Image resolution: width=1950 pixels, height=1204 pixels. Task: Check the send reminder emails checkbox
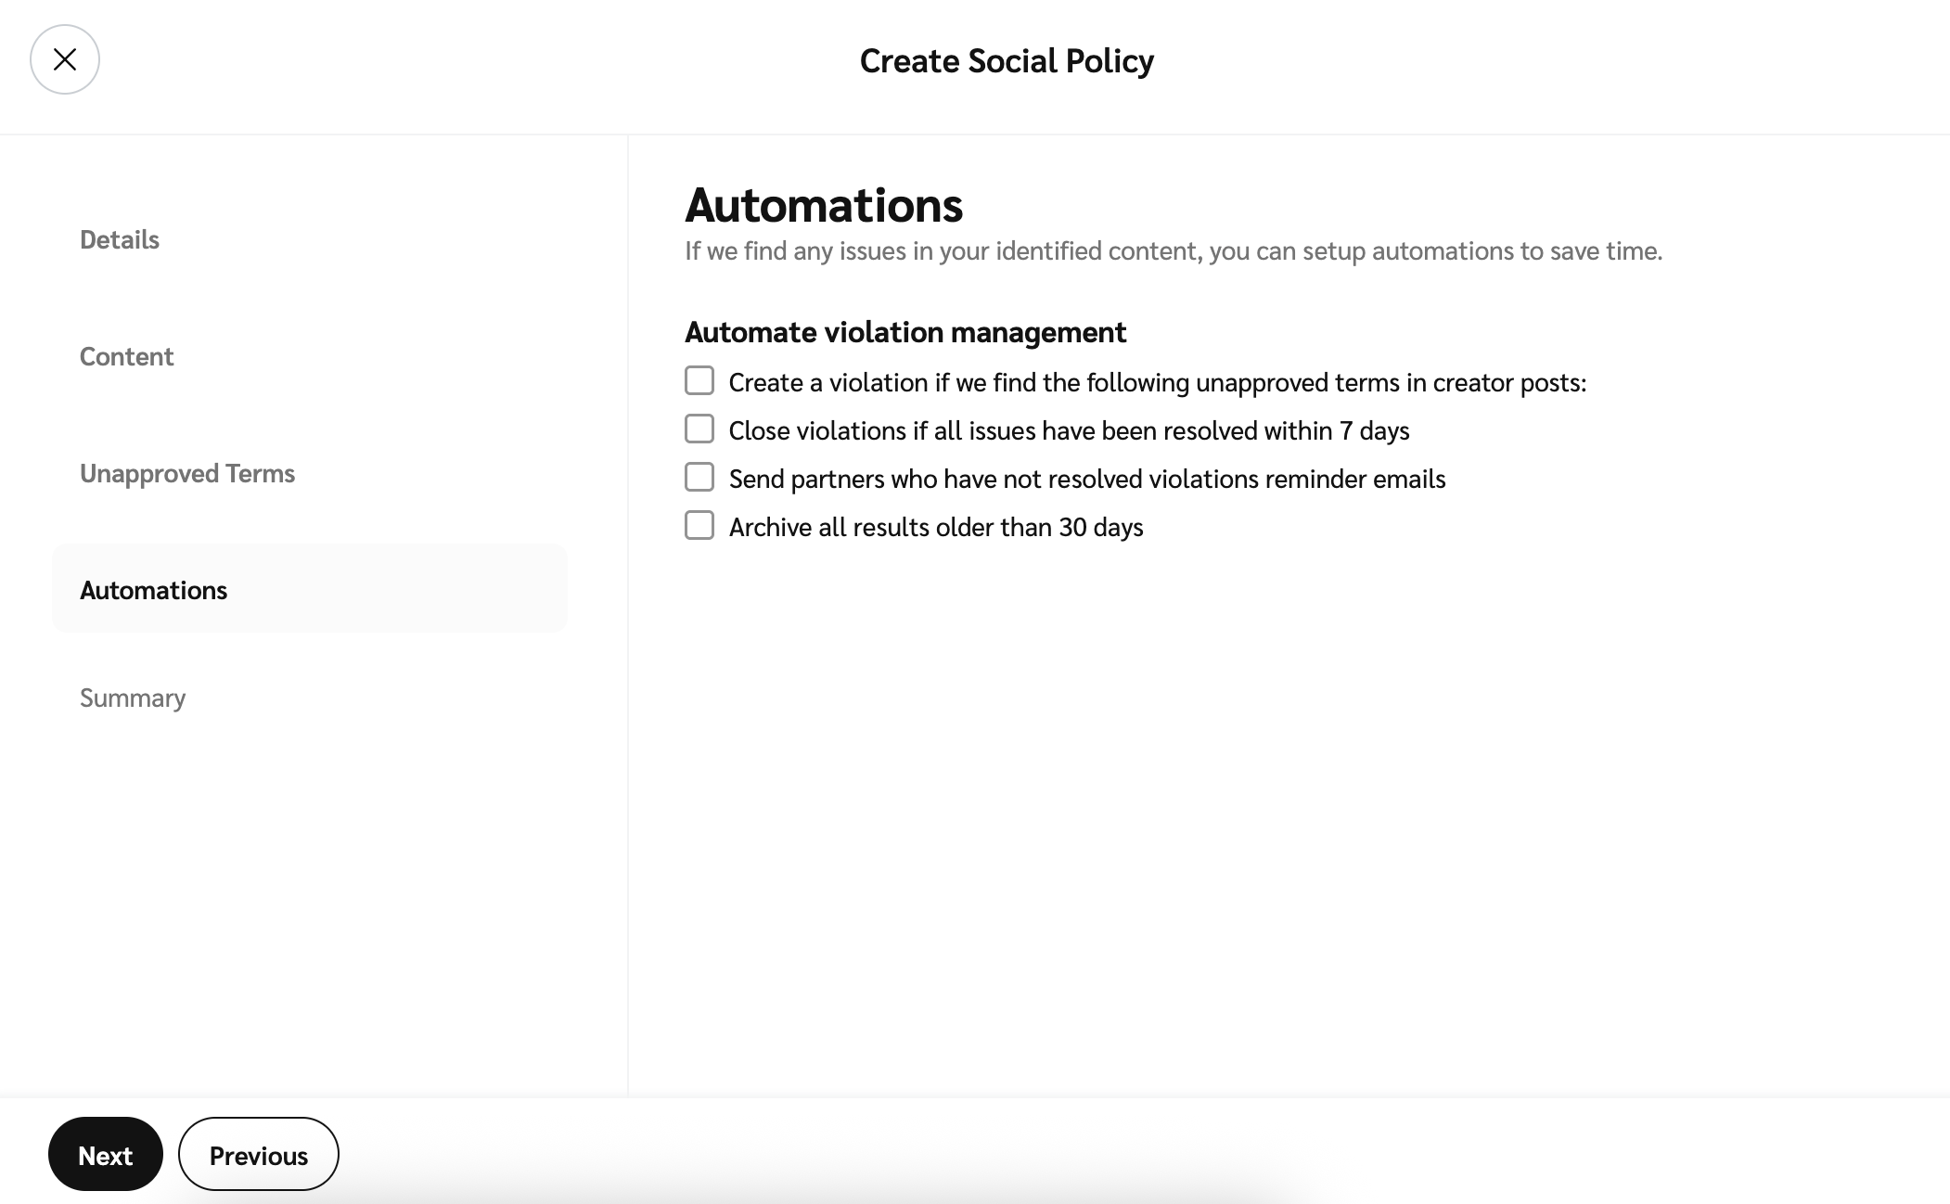[699, 478]
